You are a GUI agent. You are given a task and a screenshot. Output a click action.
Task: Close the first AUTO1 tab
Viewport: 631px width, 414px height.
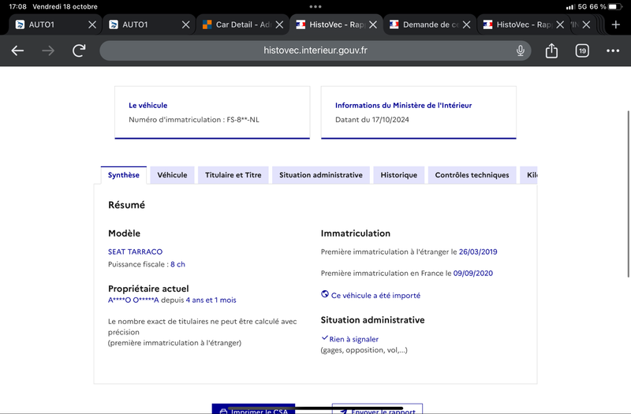tap(92, 24)
